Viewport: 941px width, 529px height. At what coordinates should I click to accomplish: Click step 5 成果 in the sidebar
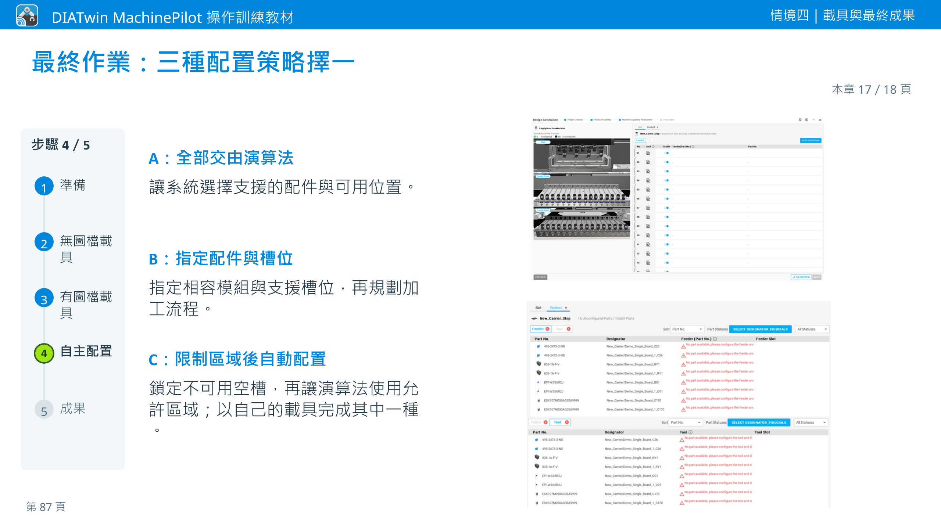61,409
